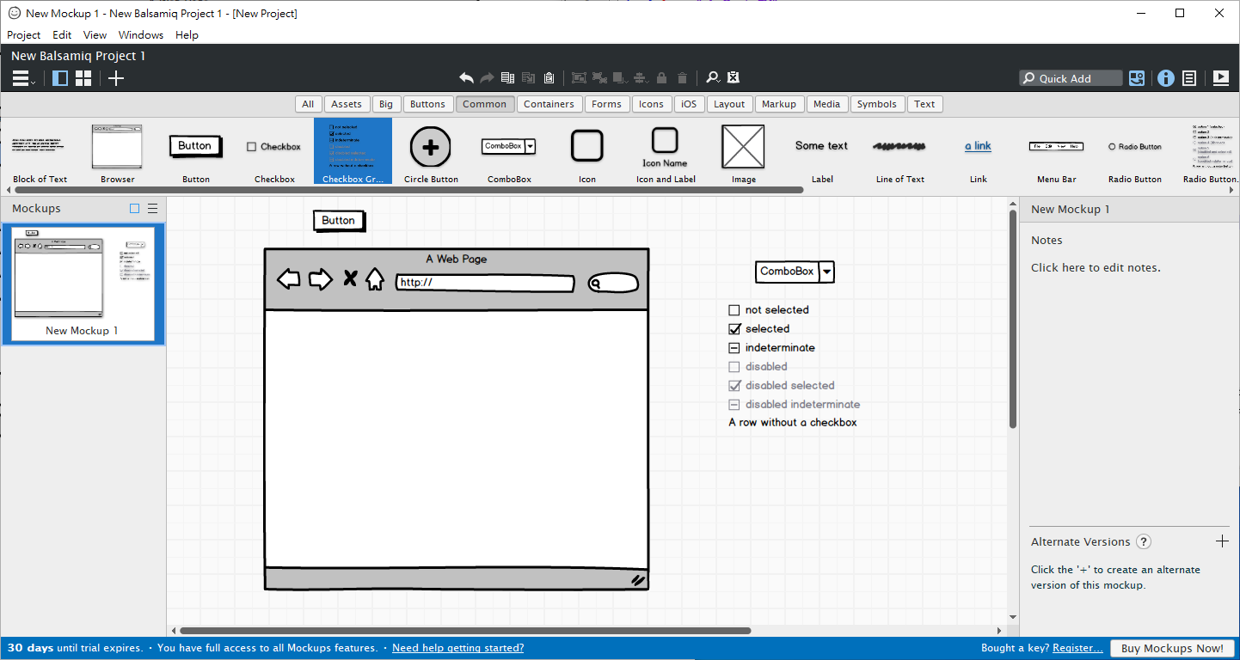Image resolution: width=1240 pixels, height=660 pixels.
Task: Pick the ComboBox library control
Action: 509,151
